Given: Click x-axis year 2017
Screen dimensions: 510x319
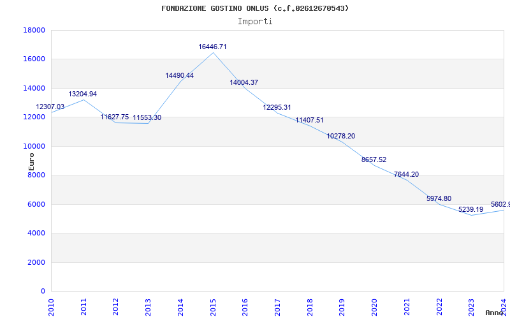Looking at the screenshot, I should (x=277, y=307).
